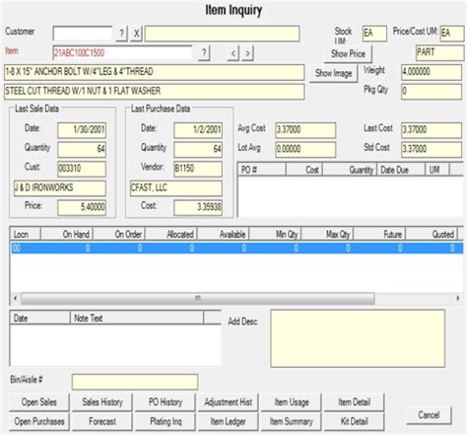Viewport: 467px width, 435px height.
Task: Open the item lookup question mark button
Action: tap(204, 53)
